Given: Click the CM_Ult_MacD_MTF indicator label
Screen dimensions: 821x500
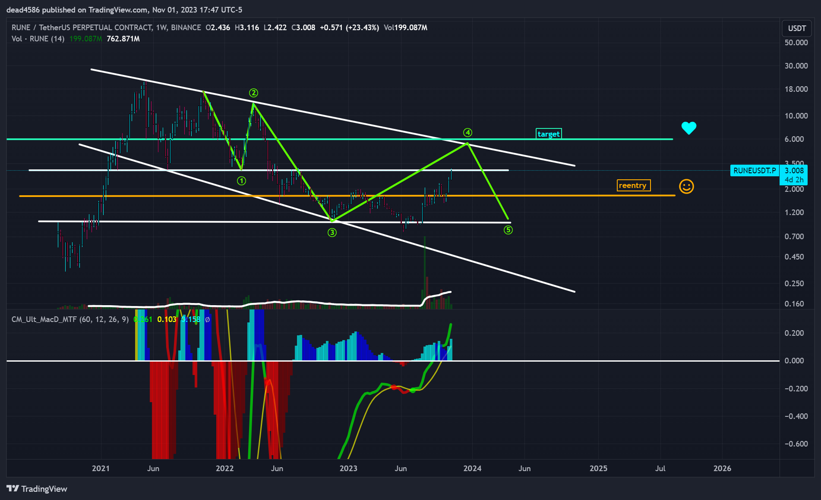Looking at the screenshot, I should [70, 319].
